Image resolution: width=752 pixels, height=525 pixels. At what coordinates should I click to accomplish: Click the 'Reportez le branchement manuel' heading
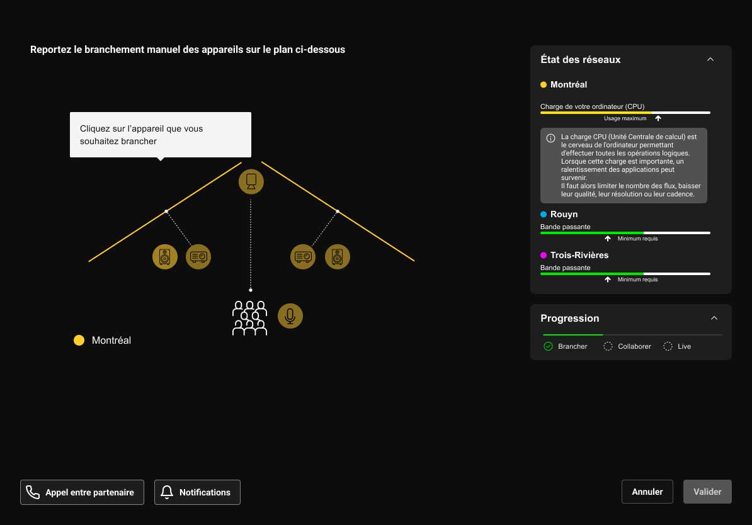188,49
